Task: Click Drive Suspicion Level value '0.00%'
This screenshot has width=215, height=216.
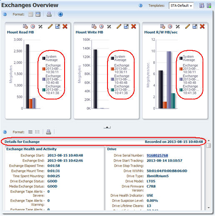Action: pyautogui.click(x=152, y=201)
